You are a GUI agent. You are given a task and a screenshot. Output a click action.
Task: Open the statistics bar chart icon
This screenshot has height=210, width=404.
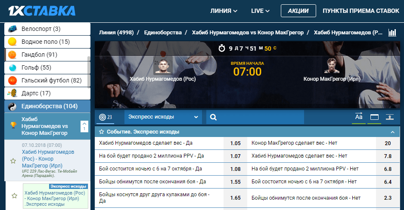tap(392, 33)
